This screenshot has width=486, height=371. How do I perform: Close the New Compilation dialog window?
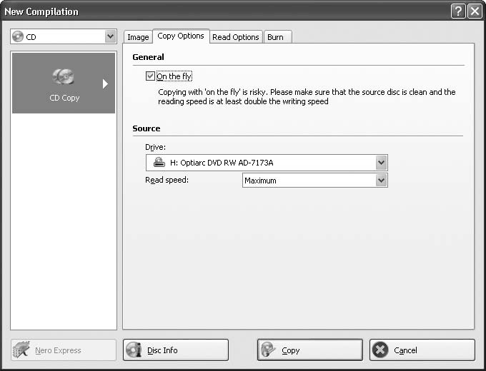click(x=475, y=11)
